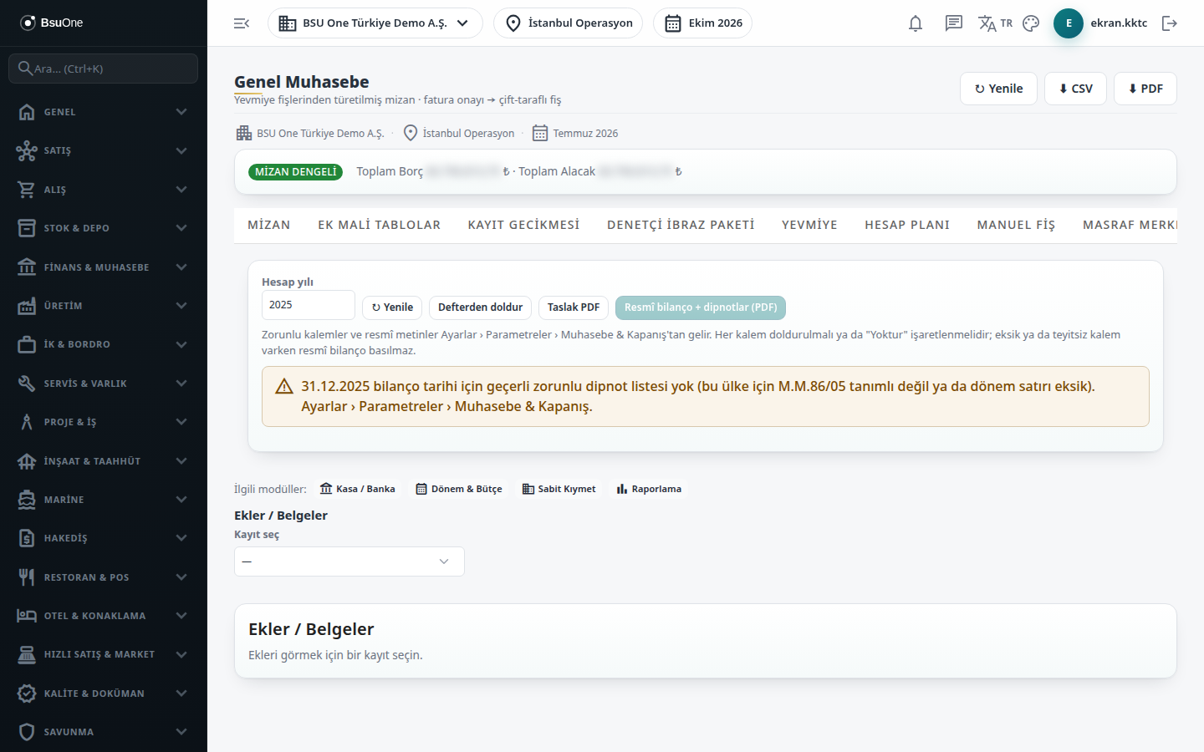Click PDF export button
1204x752 pixels.
tap(1145, 89)
